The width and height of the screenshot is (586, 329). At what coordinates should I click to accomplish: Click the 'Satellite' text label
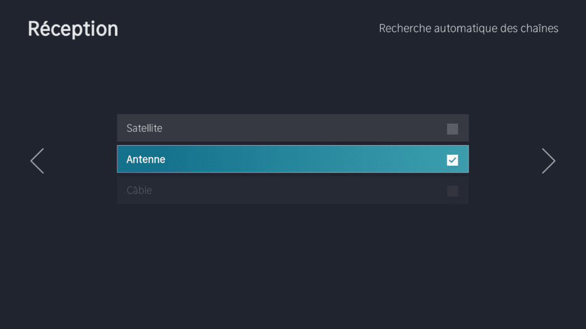[x=144, y=129]
